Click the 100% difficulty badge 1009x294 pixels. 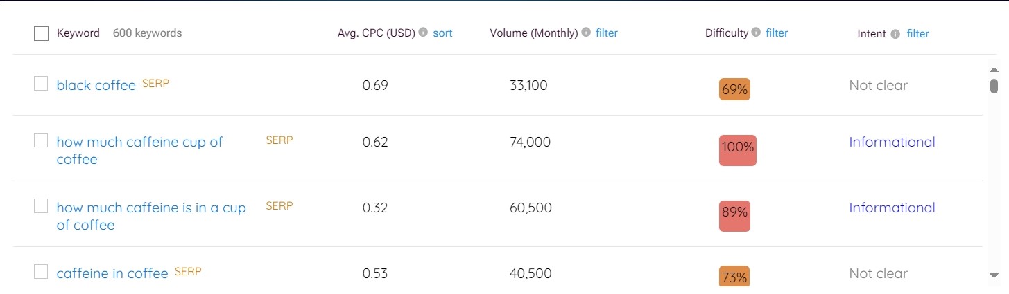pos(738,147)
